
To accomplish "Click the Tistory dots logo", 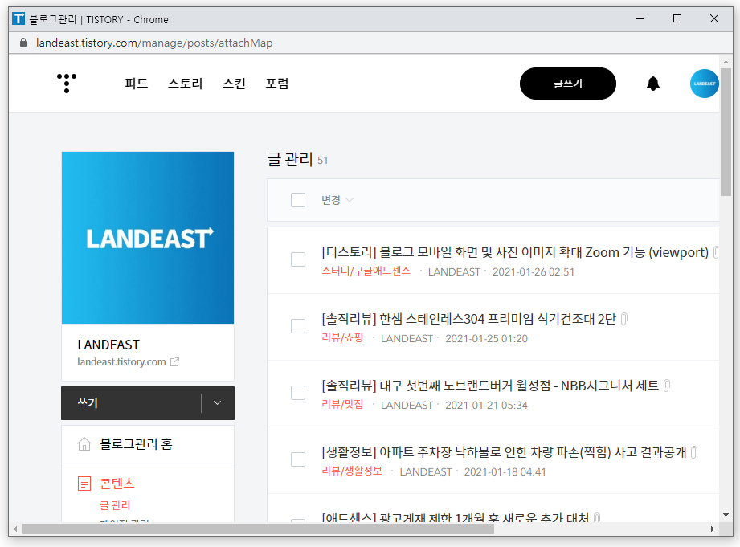I will click(x=67, y=83).
